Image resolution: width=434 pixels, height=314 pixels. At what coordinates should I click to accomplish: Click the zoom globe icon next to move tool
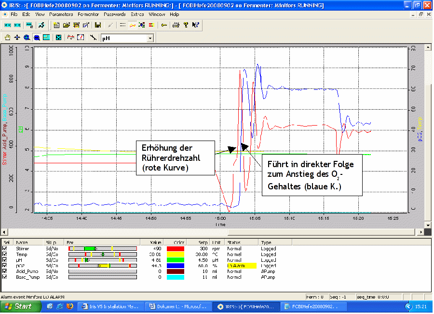coord(27,38)
